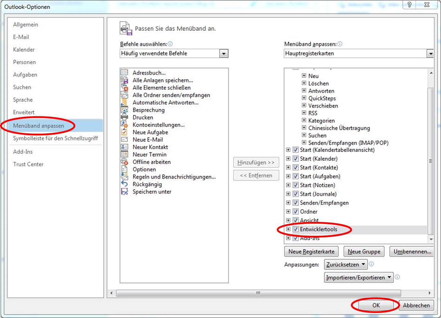This screenshot has width=441, height=318.
Task: Open the Kalender options category
Action: pyautogui.click(x=24, y=50)
